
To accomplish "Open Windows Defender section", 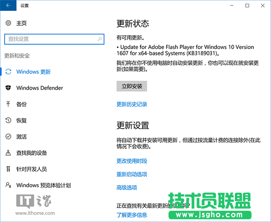I will click(x=40, y=88).
